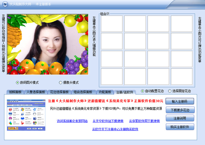Viewport: 205px width, 145px height.
Task: Open the 人像选择面板 tab
Action: (36, 92)
